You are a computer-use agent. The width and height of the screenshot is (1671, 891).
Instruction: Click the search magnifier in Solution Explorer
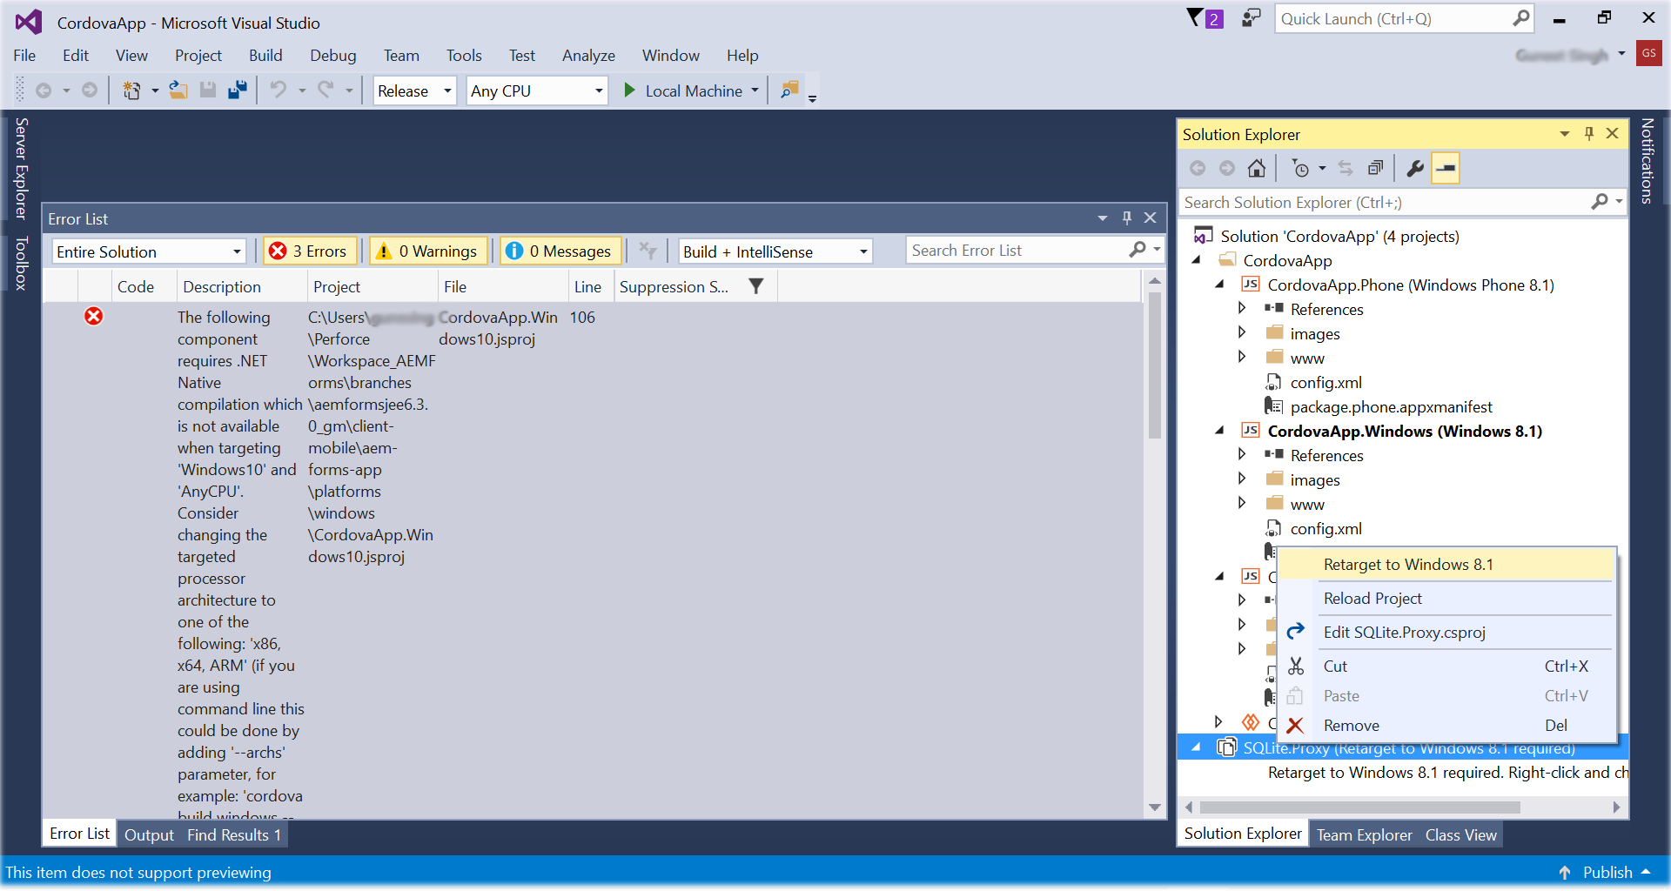(x=1600, y=202)
